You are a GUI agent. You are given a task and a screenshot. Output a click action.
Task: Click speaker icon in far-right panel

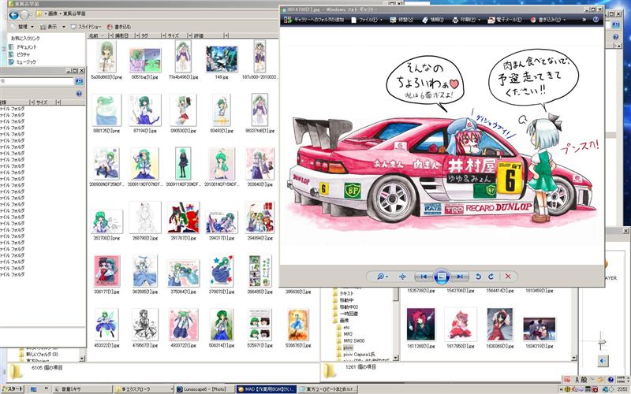click(603, 361)
